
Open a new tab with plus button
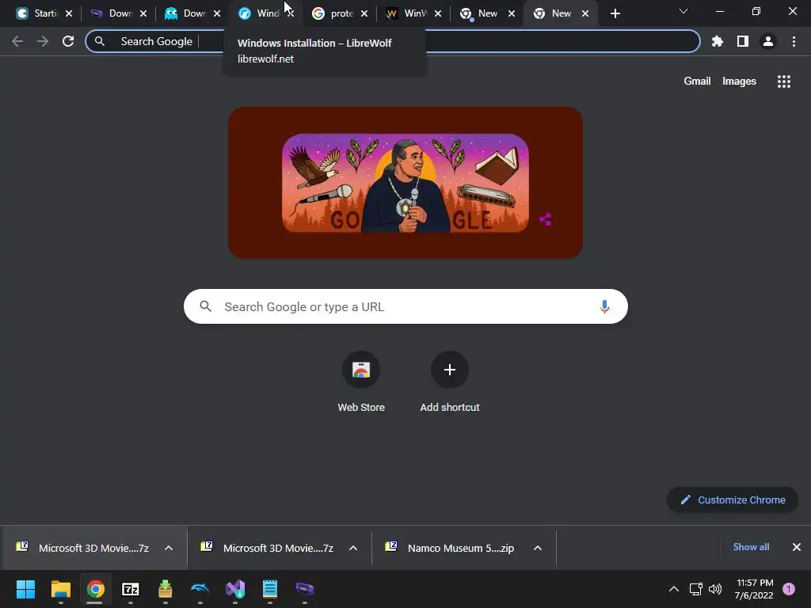tap(615, 13)
